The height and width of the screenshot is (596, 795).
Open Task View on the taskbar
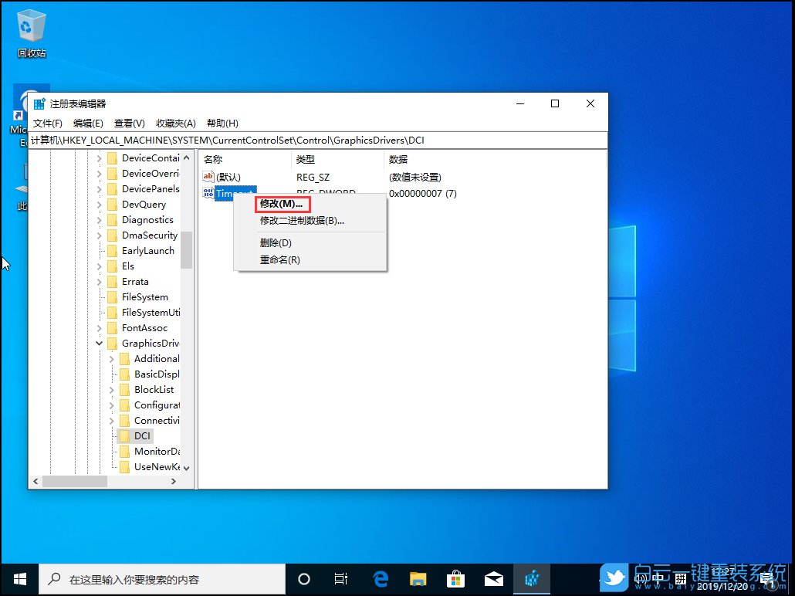click(341, 578)
